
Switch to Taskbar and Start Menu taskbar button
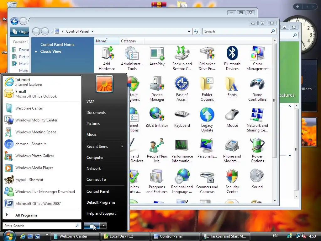point(226,236)
